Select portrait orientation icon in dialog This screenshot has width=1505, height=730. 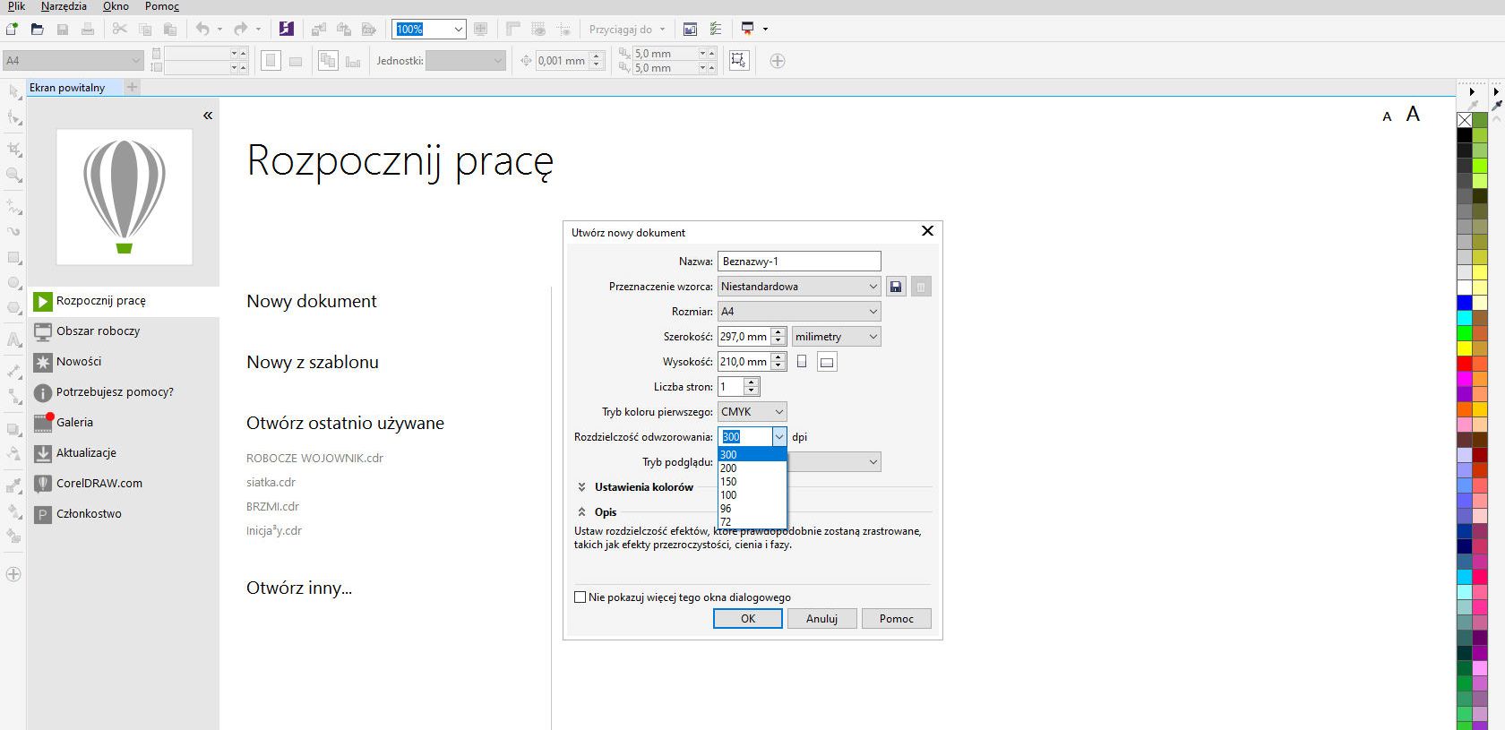(802, 362)
